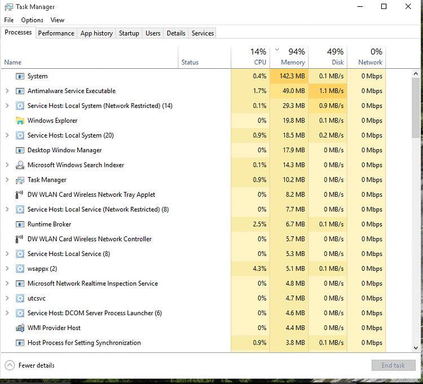Click the Desktop Window Manager icon
The height and width of the screenshot is (384, 423).
coord(20,150)
